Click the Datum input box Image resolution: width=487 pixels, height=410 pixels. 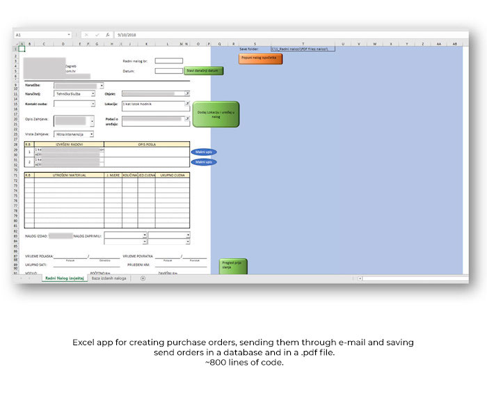pos(169,71)
